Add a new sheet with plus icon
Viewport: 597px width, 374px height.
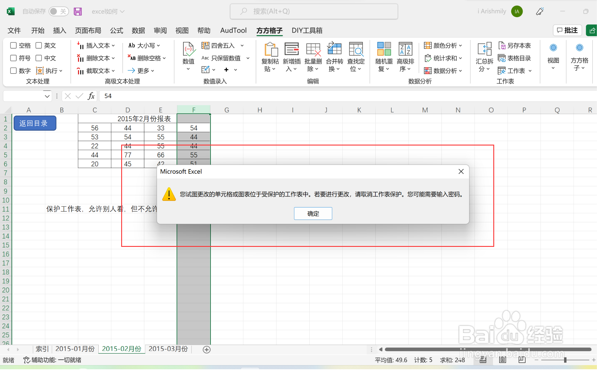click(207, 350)
